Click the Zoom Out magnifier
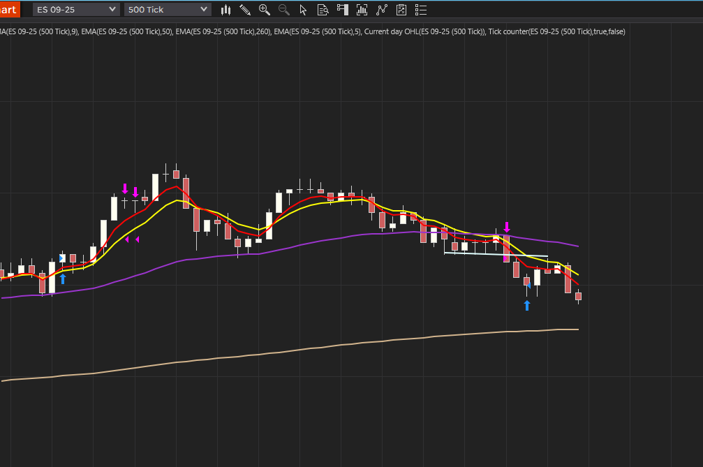 pyautogui.click(x=283, y=10)
